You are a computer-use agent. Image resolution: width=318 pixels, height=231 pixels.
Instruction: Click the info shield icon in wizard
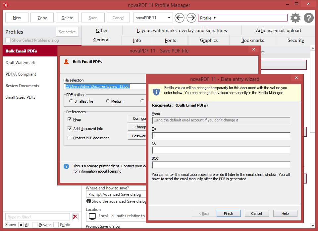pos(156,92)
